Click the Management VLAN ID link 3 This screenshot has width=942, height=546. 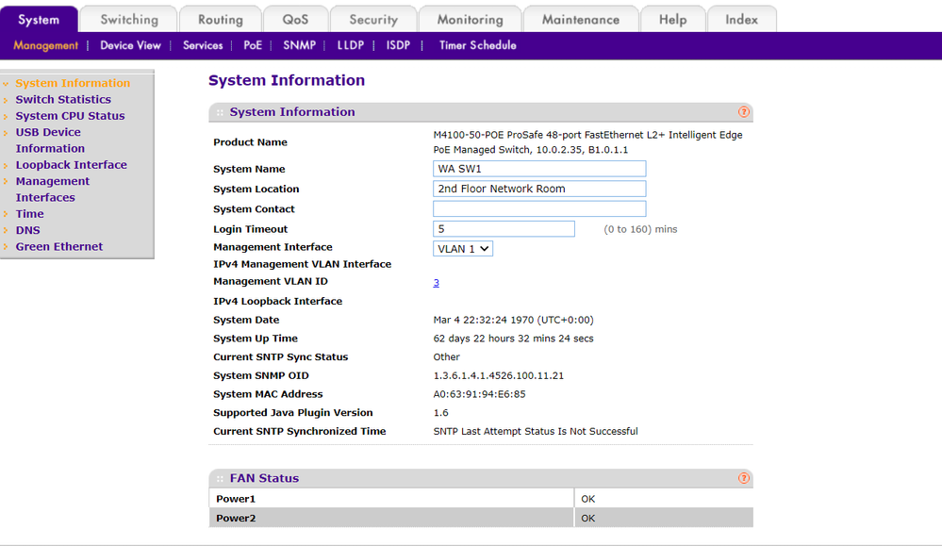pyautogui.click(x=437, y=283)
